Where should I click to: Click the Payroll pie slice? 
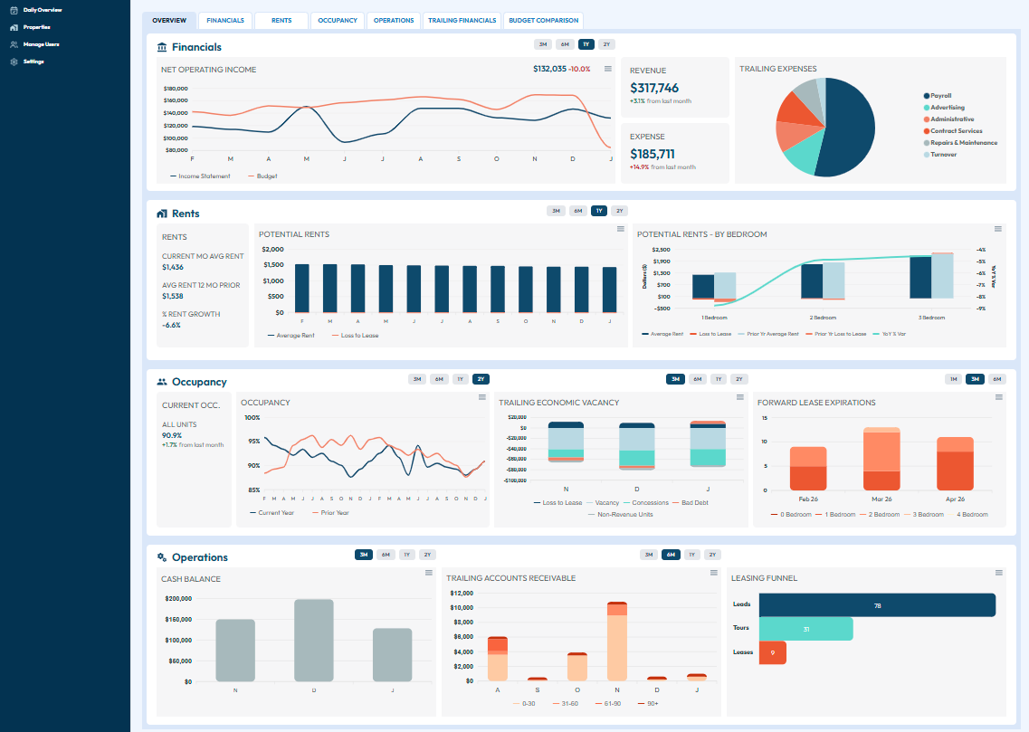click(849, 128)
